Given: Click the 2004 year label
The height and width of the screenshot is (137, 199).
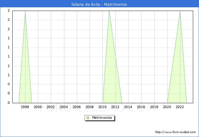Looking at the screenshot, I should (x=64, y=107).
